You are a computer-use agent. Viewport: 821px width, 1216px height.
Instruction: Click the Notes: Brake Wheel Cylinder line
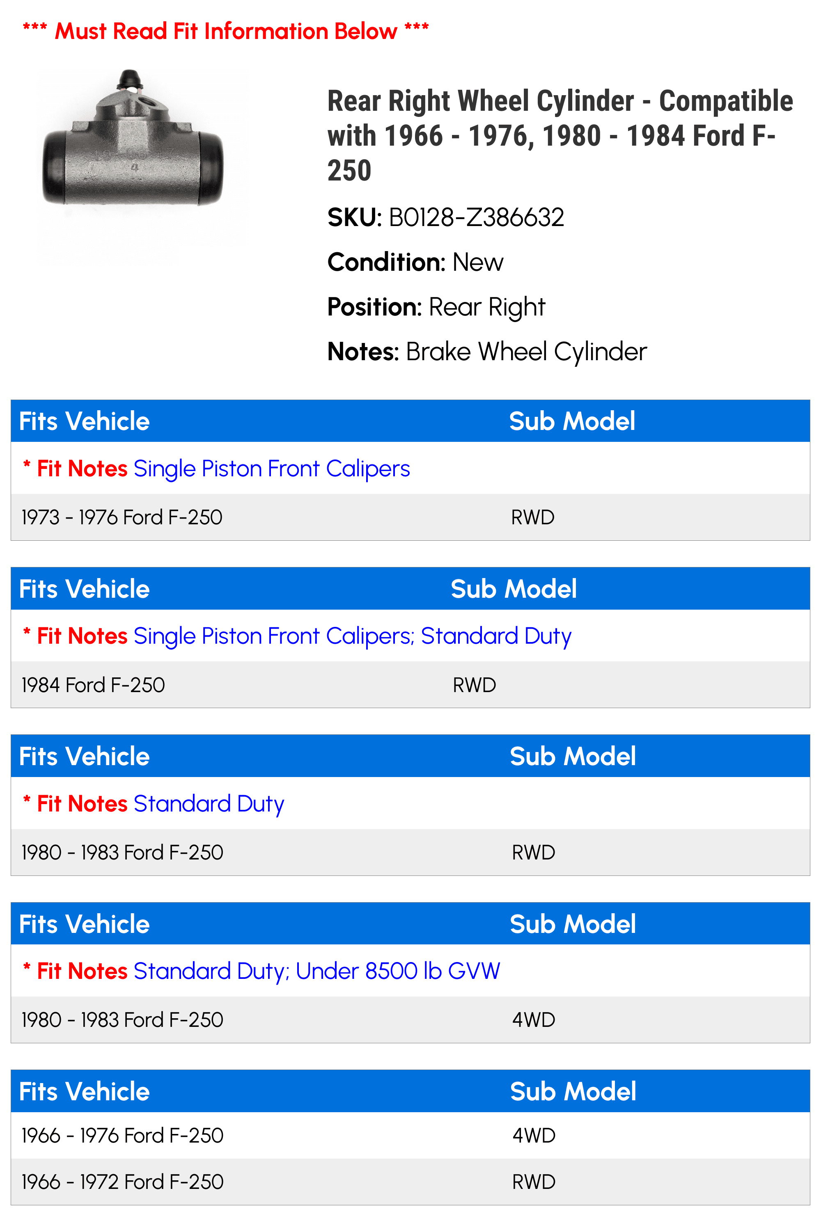point(487,352)
